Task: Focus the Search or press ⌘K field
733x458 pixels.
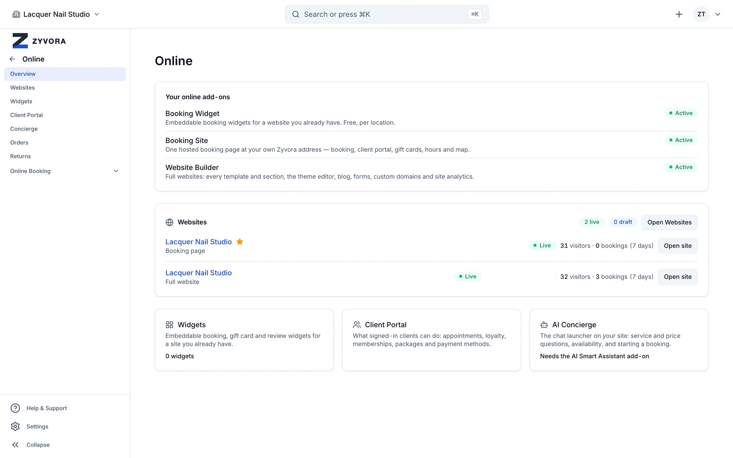Action: [x=387, y=14]
